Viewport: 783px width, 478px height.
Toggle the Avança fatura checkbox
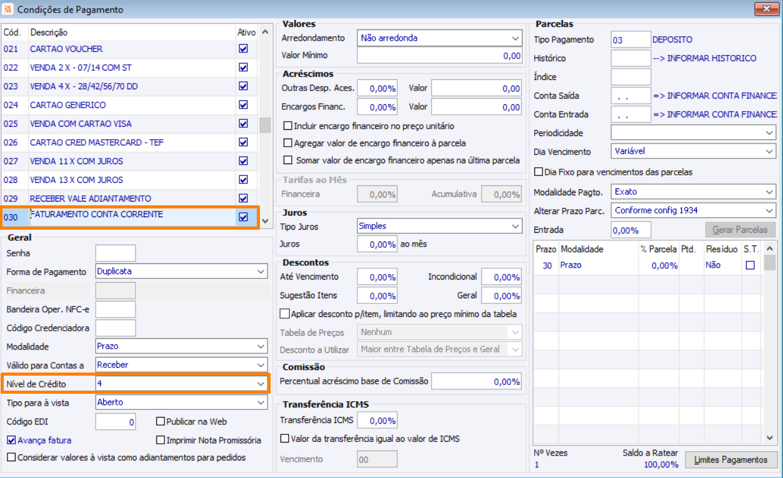click(11, 440)
